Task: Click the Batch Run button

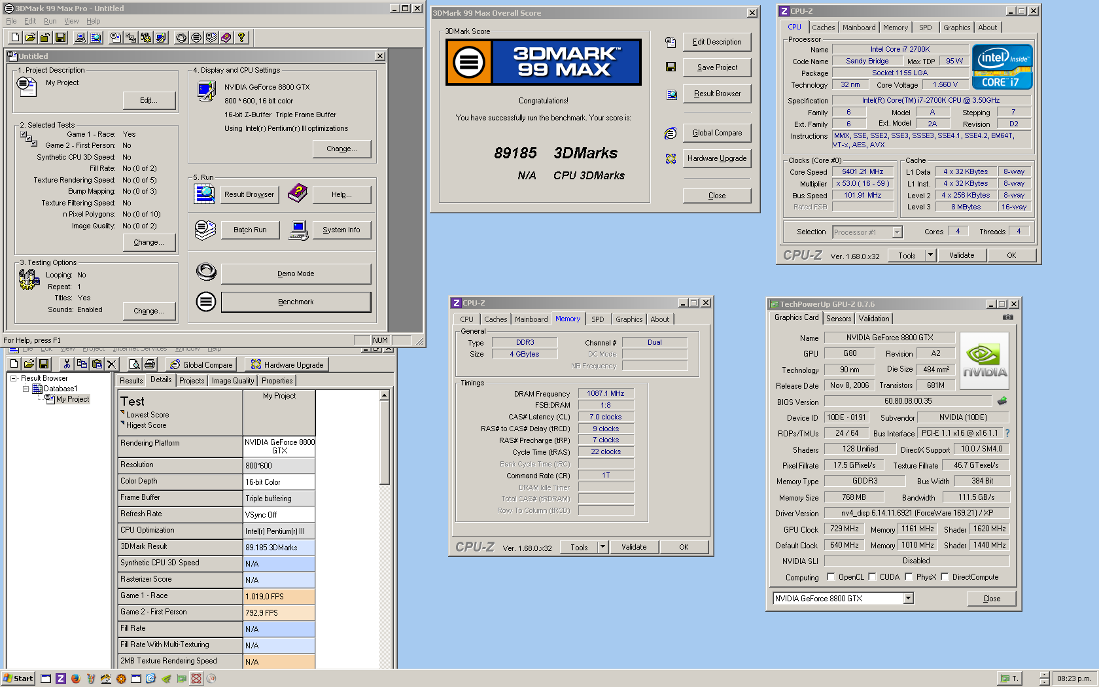Action: (250, 230)
